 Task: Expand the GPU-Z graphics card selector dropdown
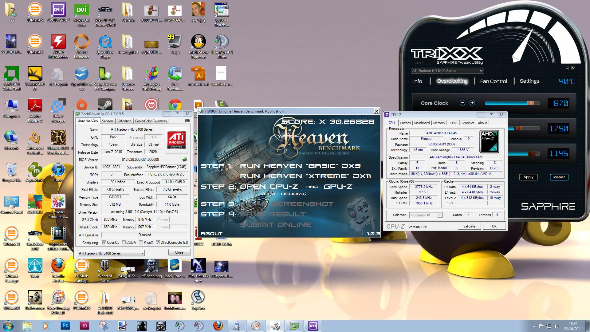(142, 253)
